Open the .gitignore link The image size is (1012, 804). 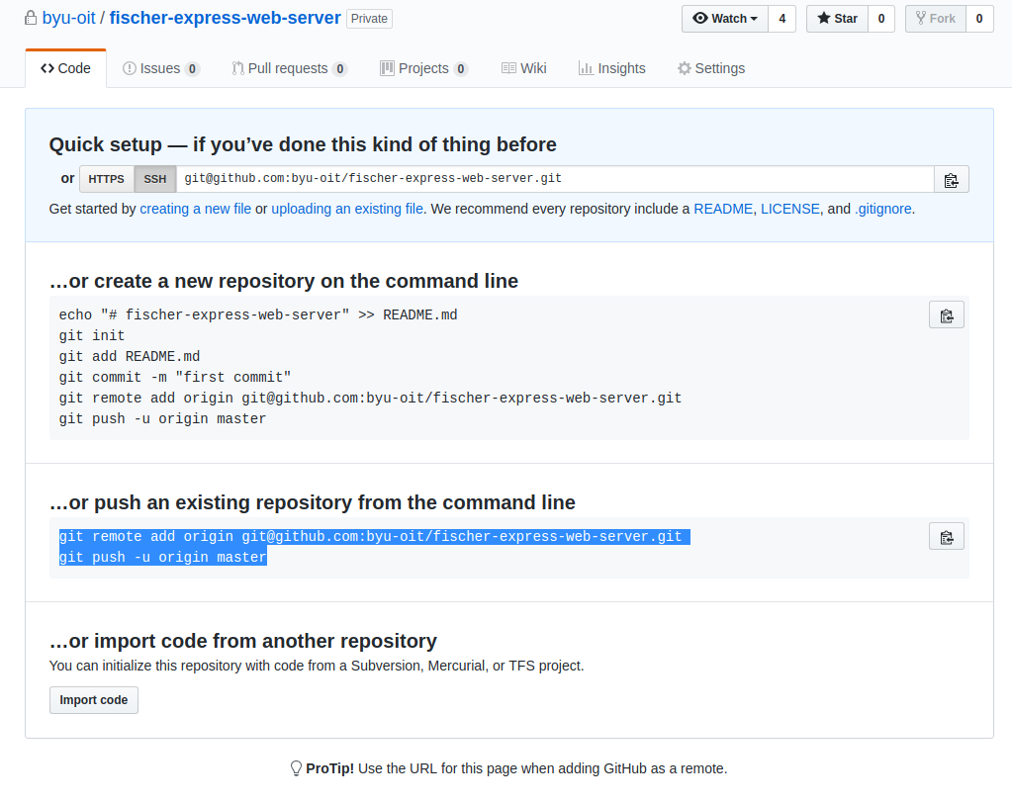click(883, 209)
